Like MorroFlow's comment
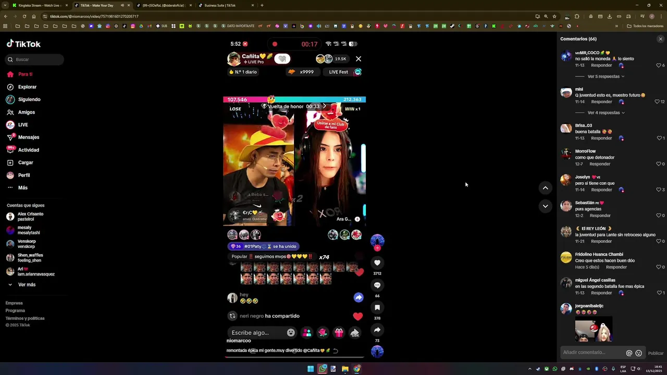 pyautogui.click(x=659, y=164)
